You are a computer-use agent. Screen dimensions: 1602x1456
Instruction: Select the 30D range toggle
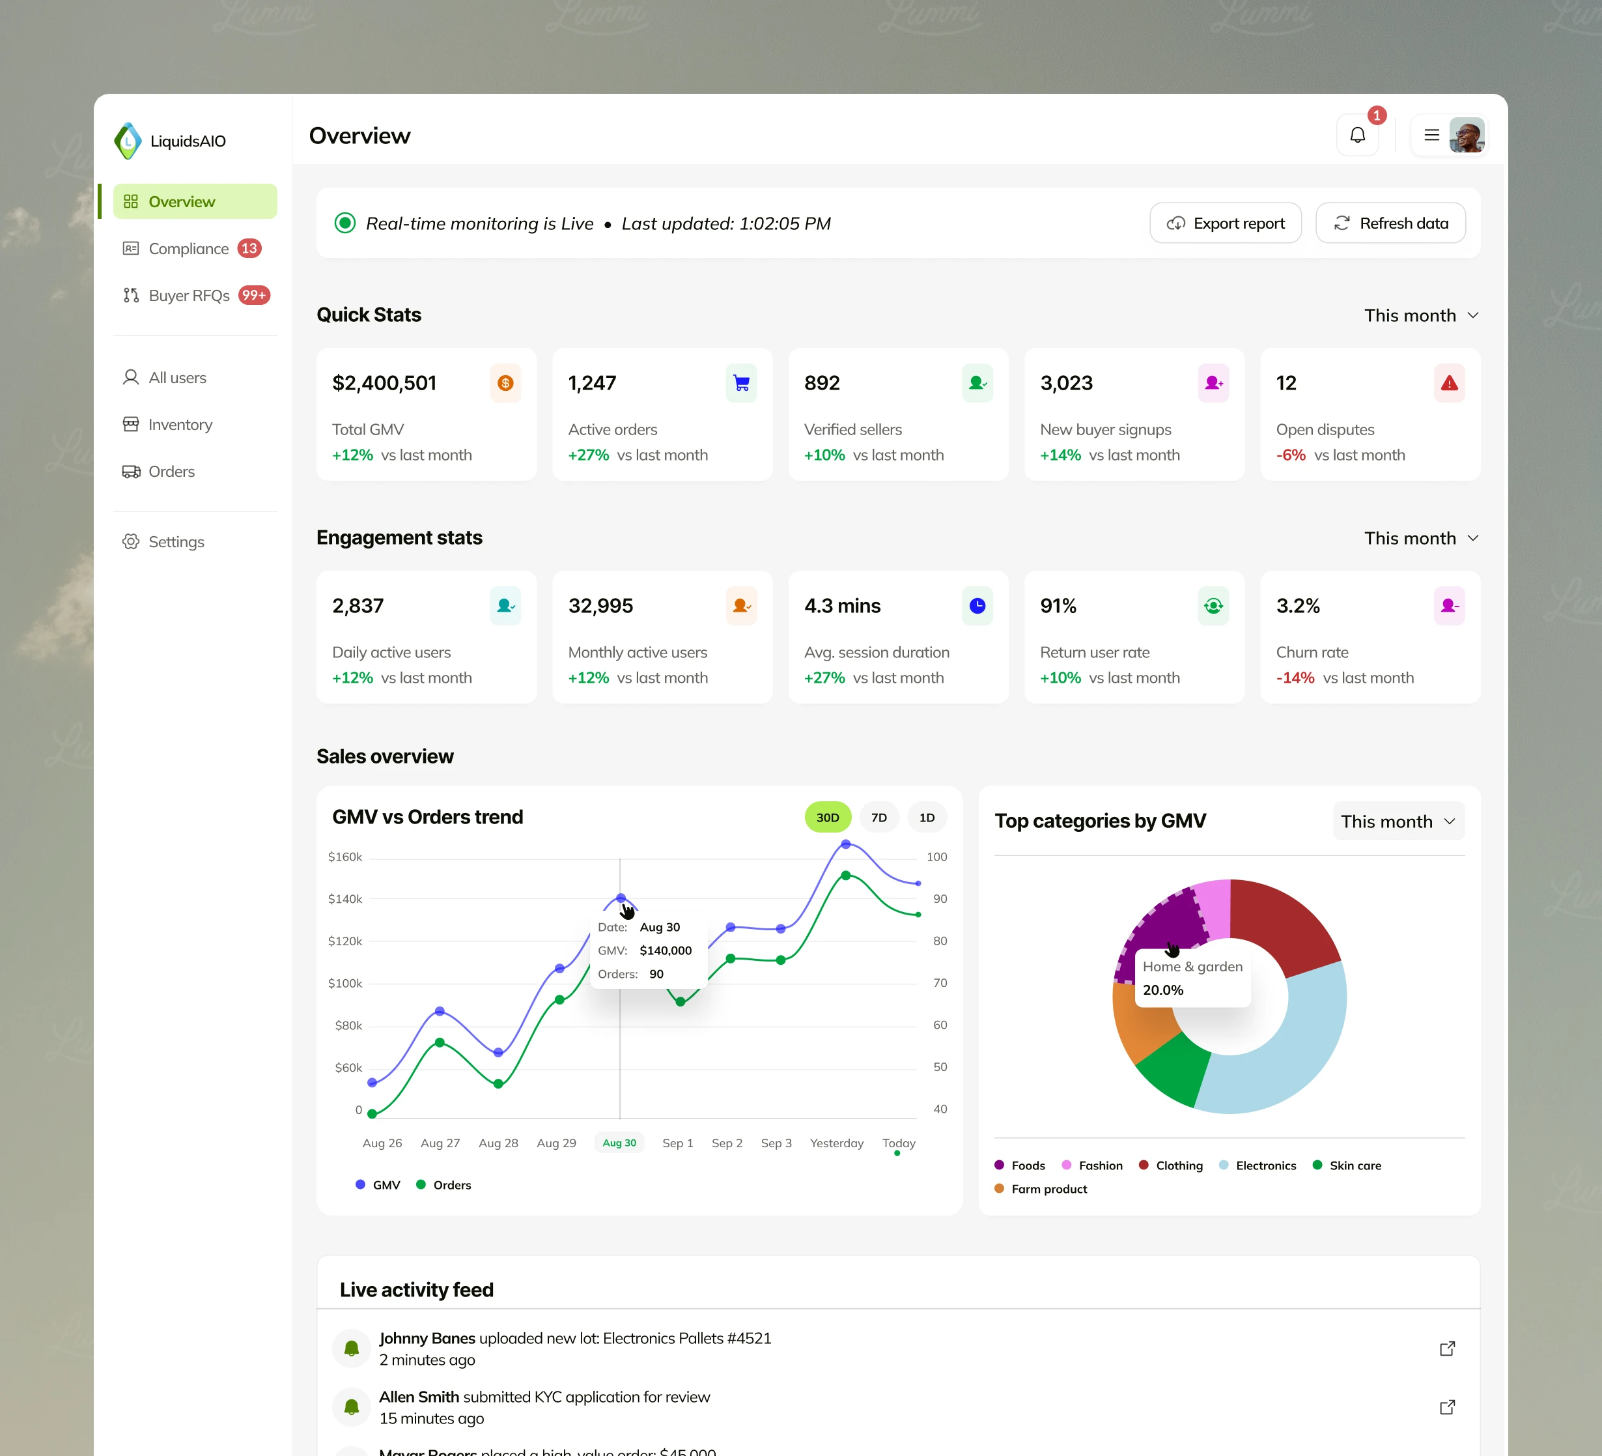828,818
